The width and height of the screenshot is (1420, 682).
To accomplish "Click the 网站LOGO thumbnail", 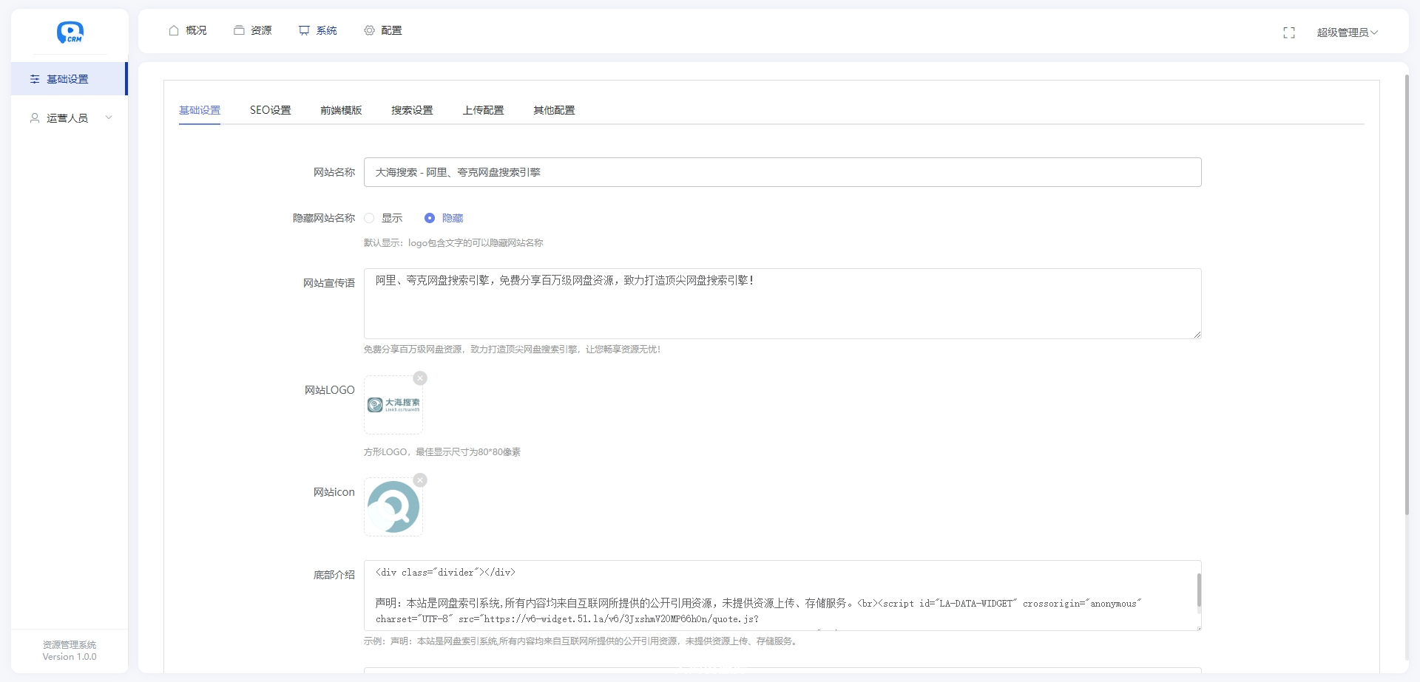I will tap(393, 405).
